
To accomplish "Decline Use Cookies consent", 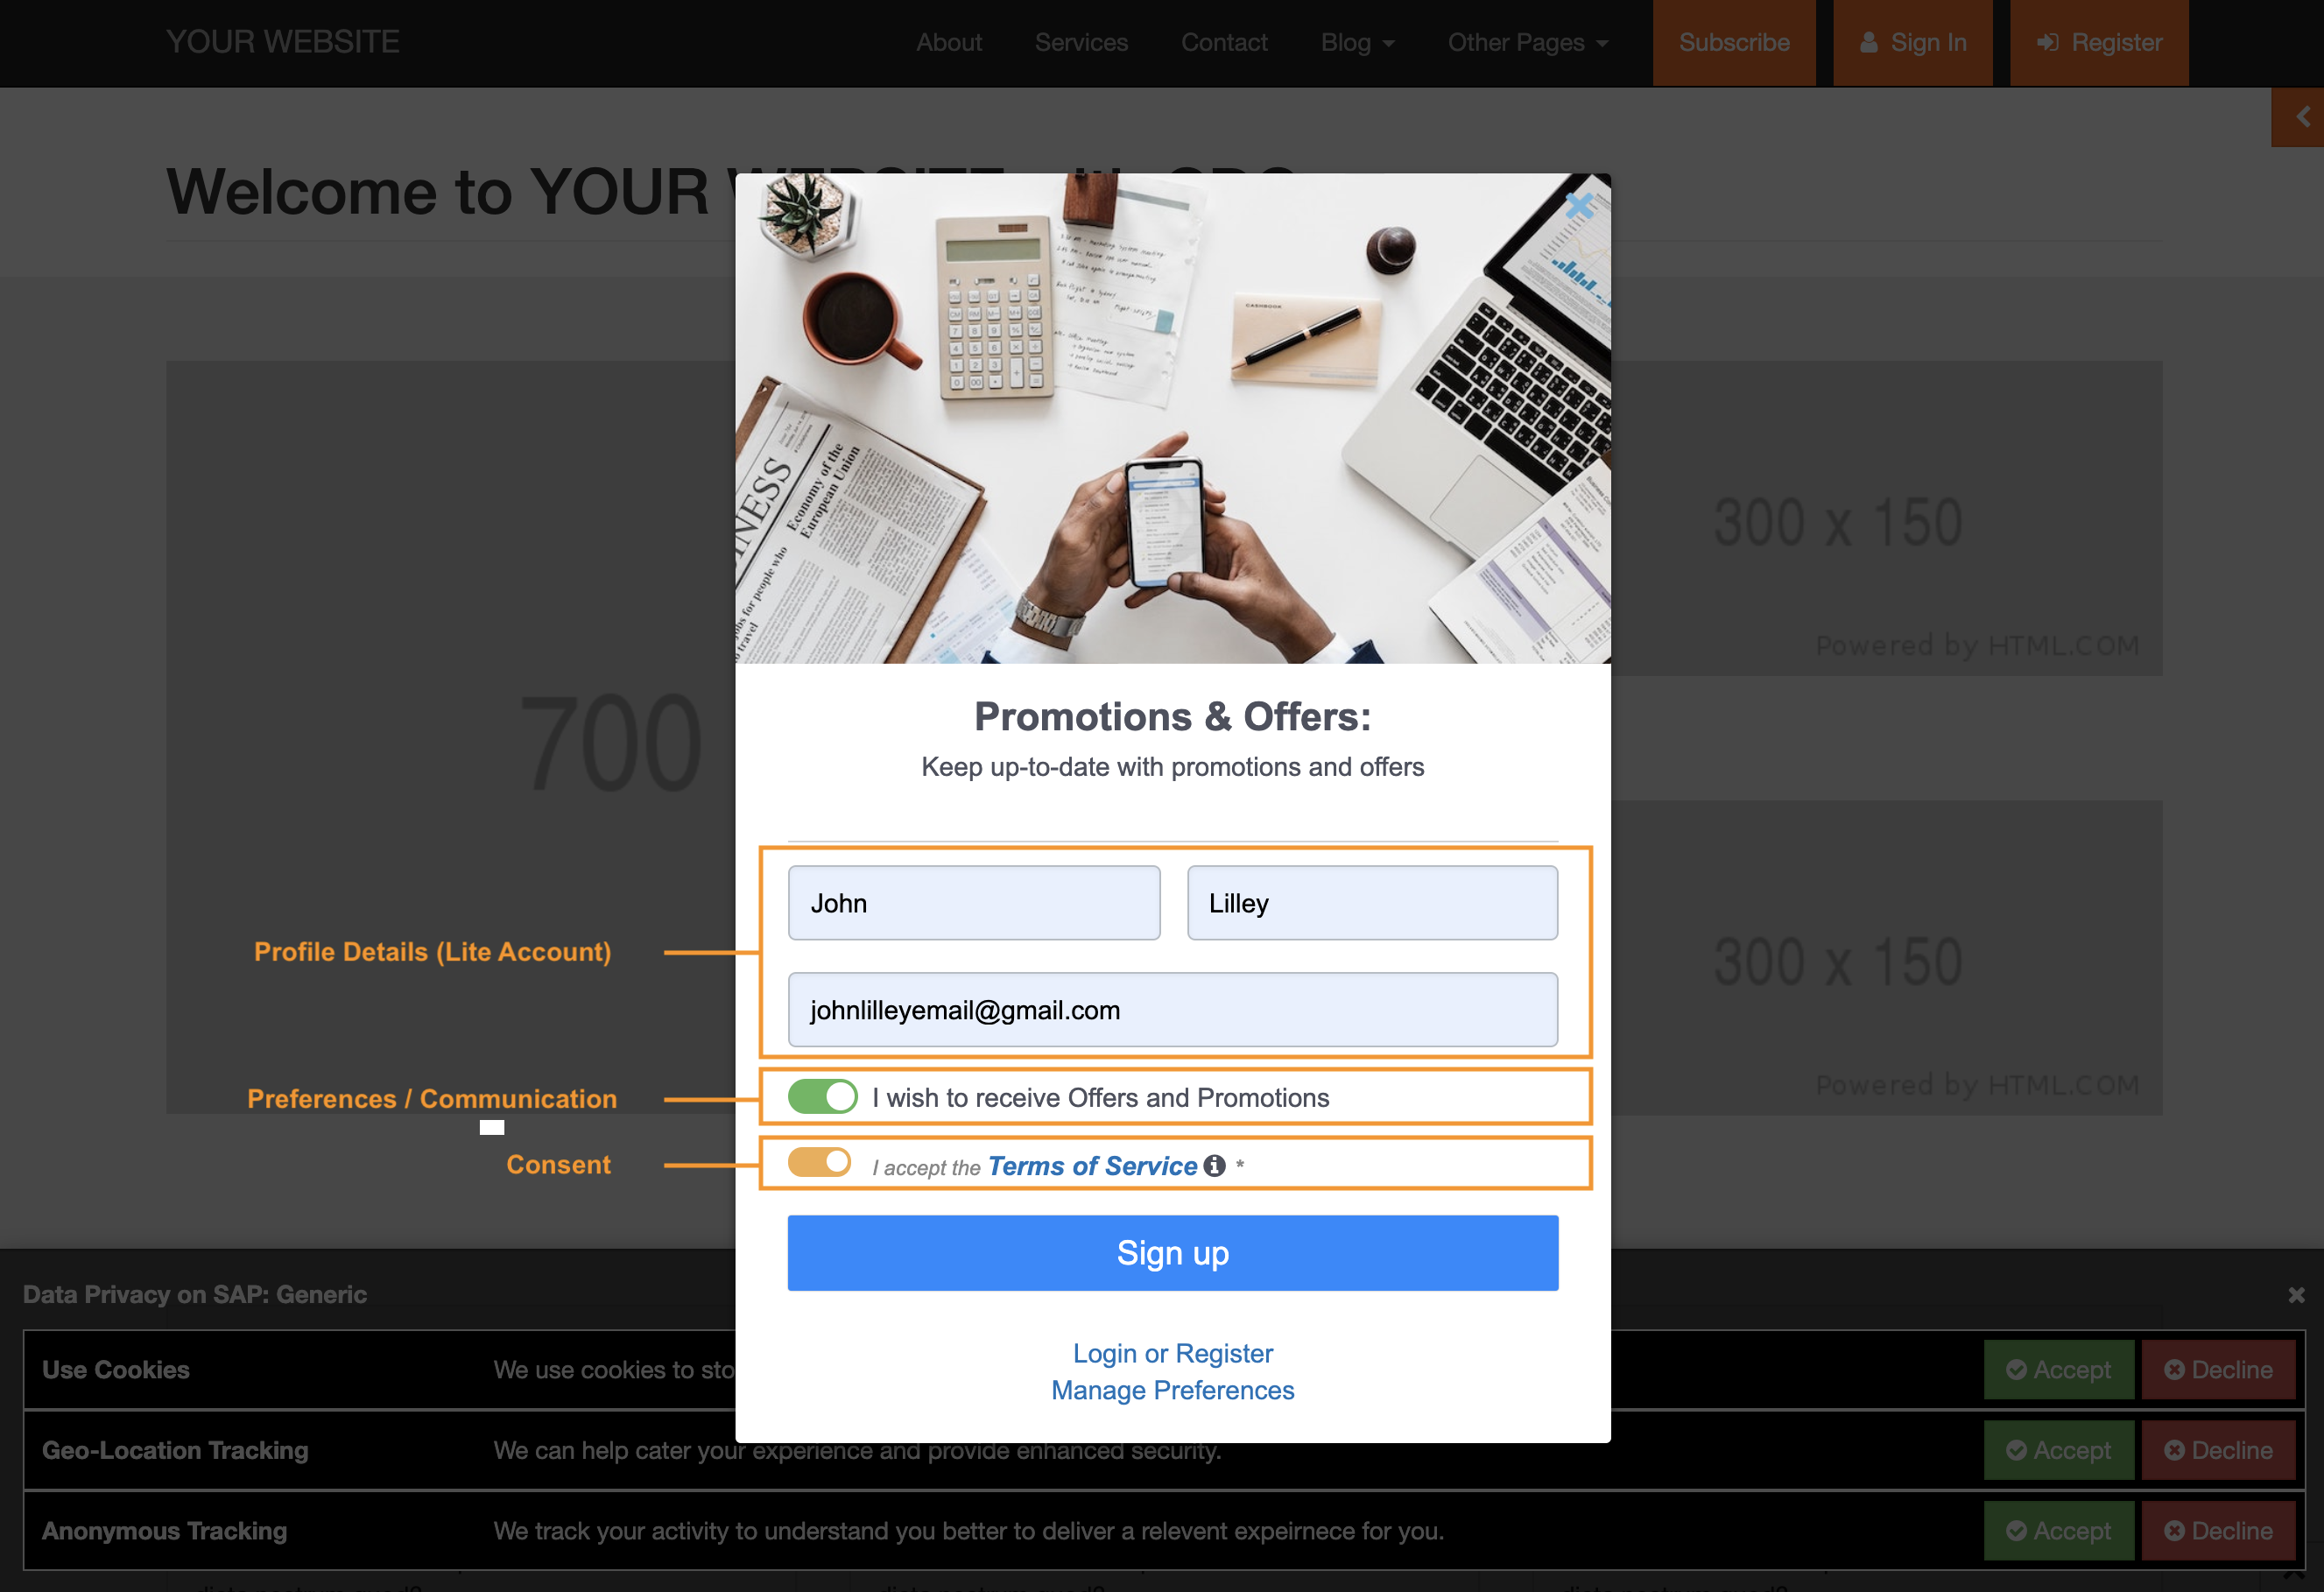I will (2218, 1370).
